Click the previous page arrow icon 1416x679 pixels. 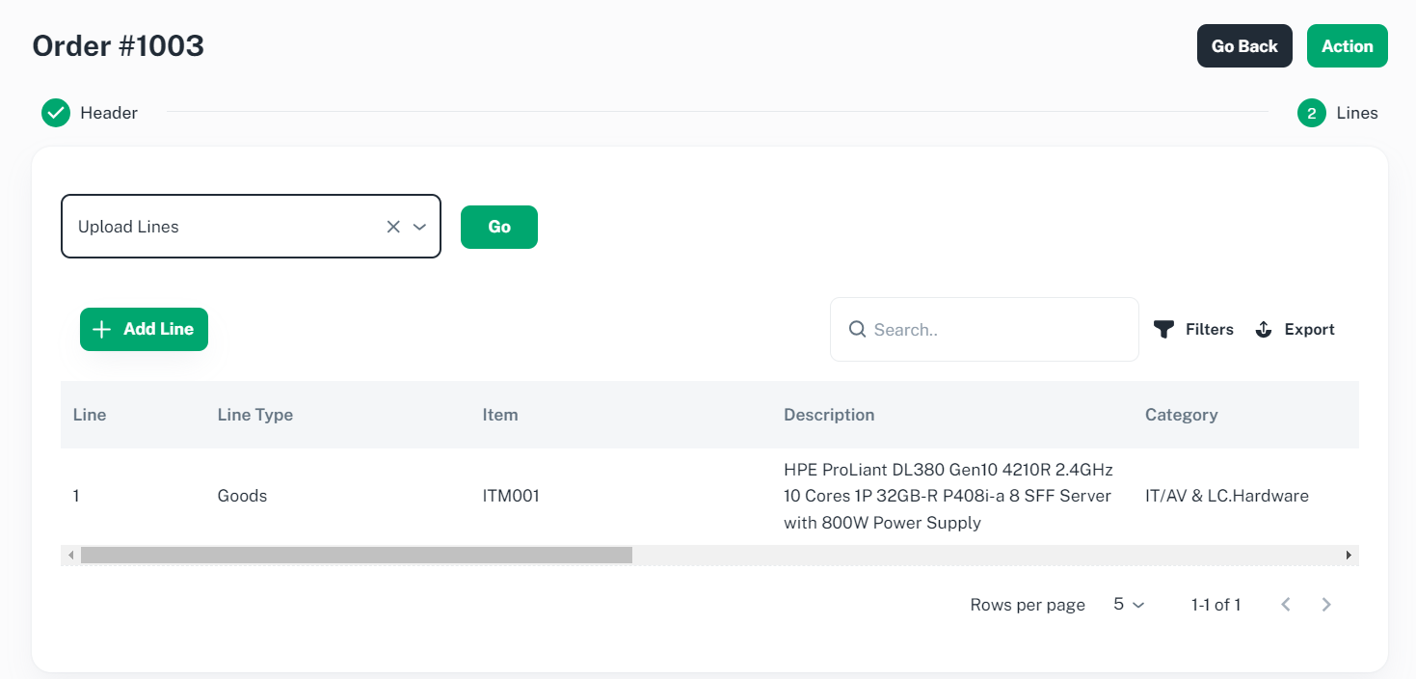[x=1286, y=604]
